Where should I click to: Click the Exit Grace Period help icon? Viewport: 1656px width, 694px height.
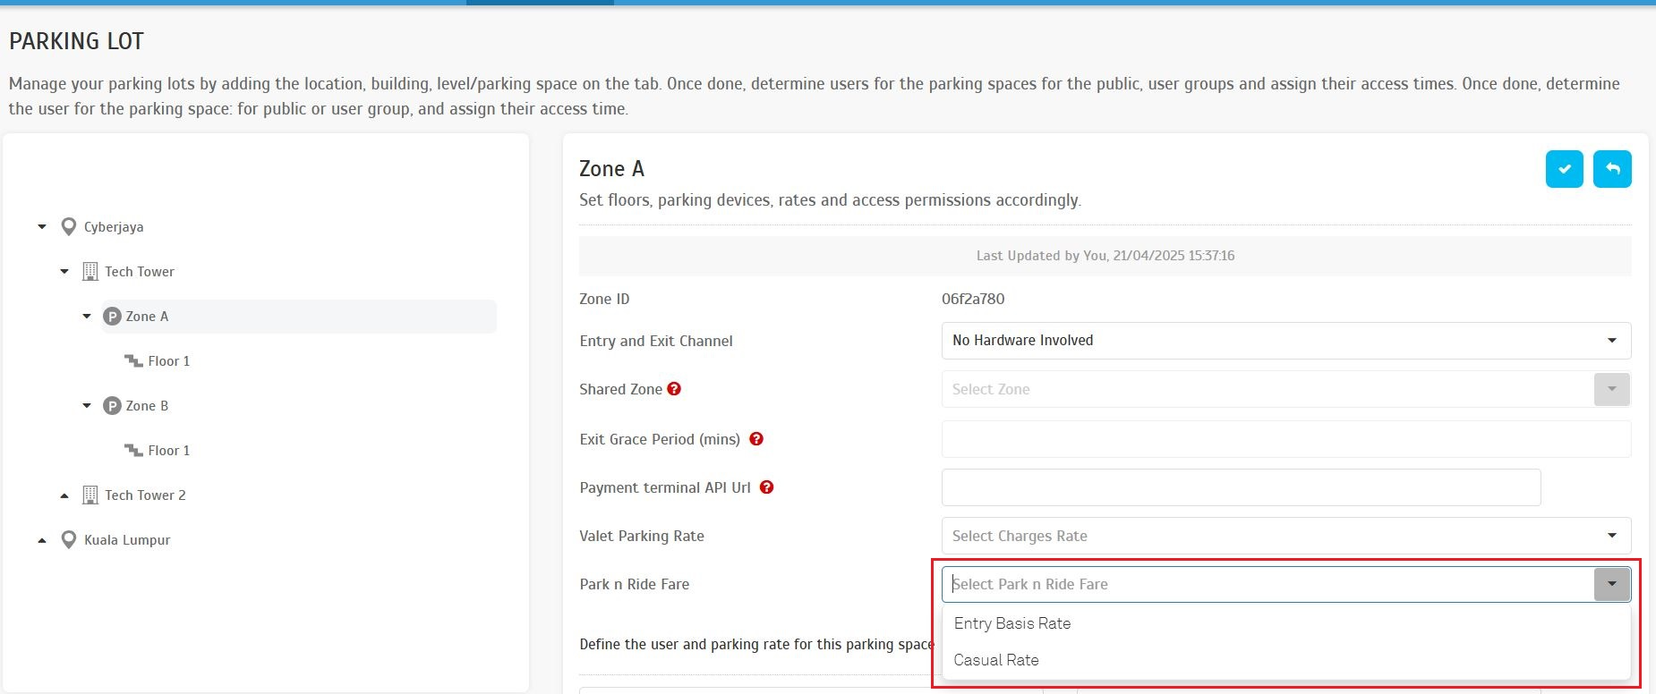point(756,439)
